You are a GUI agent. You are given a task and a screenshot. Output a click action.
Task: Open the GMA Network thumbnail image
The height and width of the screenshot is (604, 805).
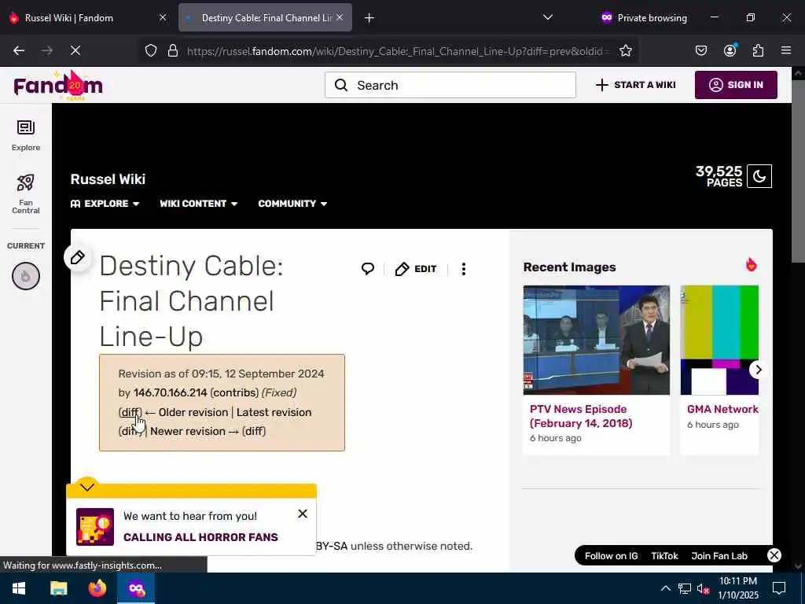tap(719, 340)
